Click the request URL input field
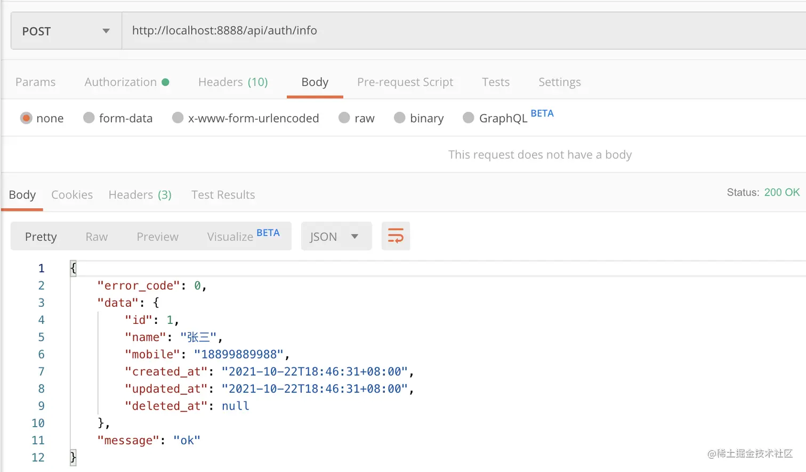 [x=464, y=31]
